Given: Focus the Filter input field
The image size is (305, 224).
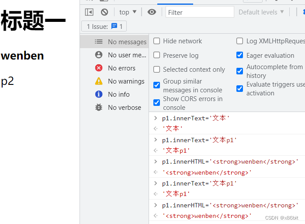Looking at the screenshot, I should 200,12.
